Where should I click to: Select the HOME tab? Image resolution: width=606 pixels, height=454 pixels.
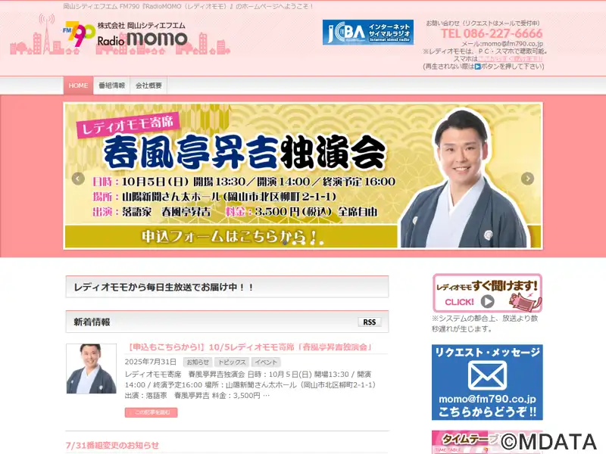[x=78, y=86]
